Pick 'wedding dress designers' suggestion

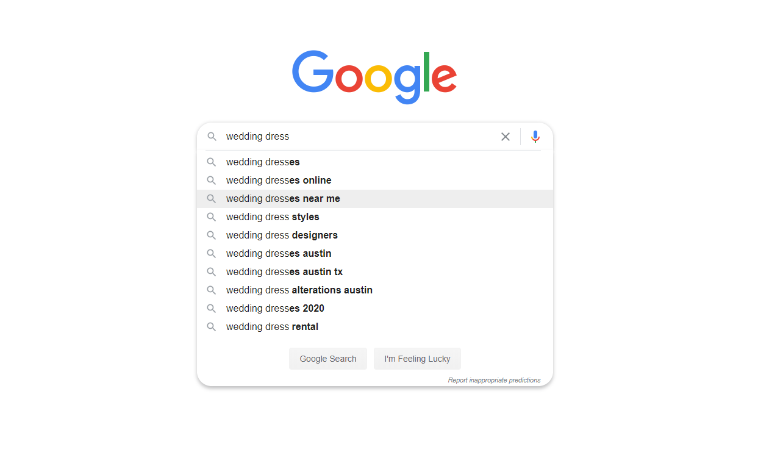click(x=375, y=235)
